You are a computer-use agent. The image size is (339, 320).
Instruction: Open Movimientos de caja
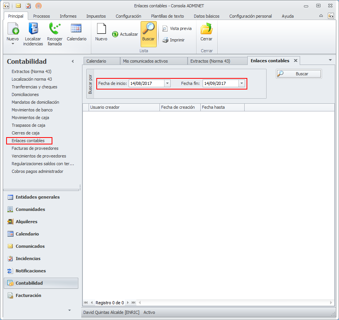coord(30,118)
